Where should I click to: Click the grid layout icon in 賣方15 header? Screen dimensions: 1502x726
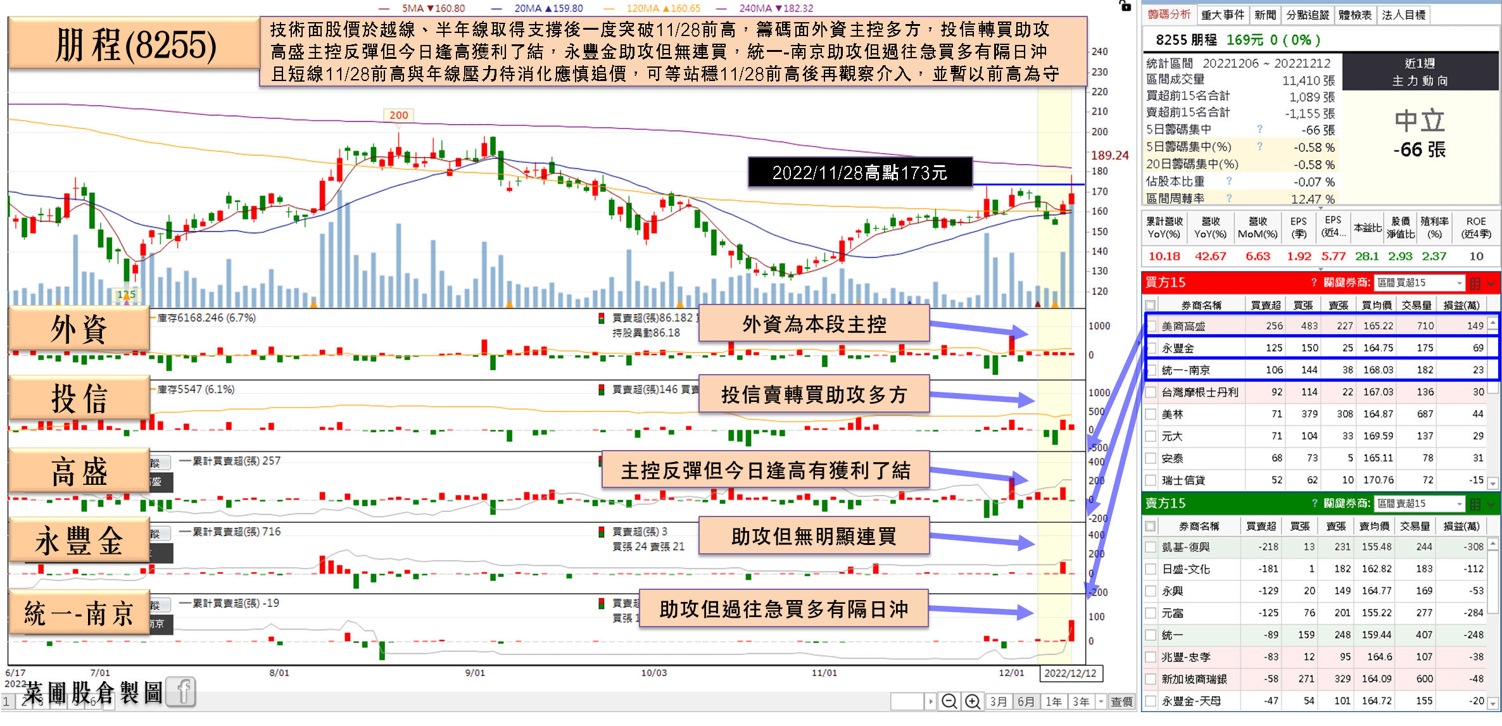tap(1475, 504)
